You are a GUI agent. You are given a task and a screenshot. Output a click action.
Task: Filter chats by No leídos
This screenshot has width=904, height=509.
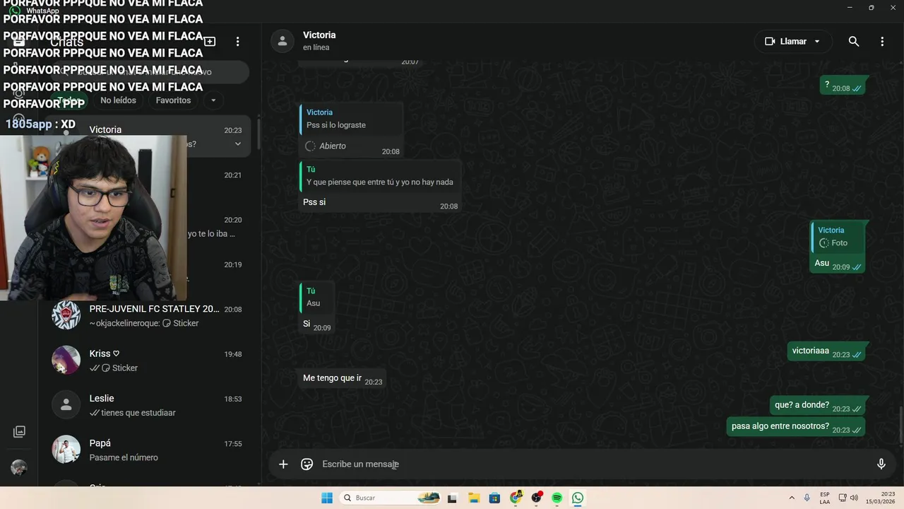pyautogui.click(x=118, y=100)
